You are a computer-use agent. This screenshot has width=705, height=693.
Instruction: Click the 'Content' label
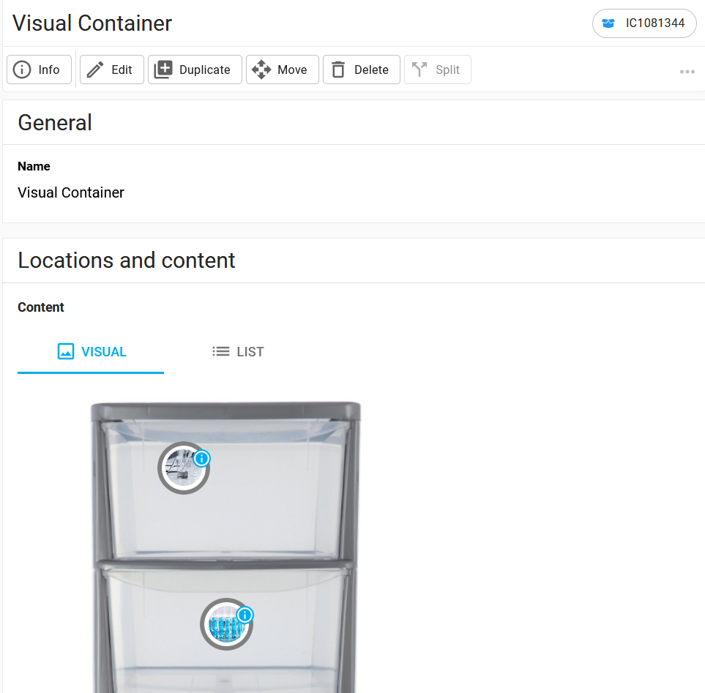click(x=41, y=307)
